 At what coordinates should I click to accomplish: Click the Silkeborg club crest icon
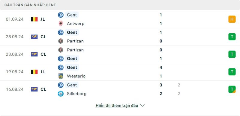click(x=61, y=94)
